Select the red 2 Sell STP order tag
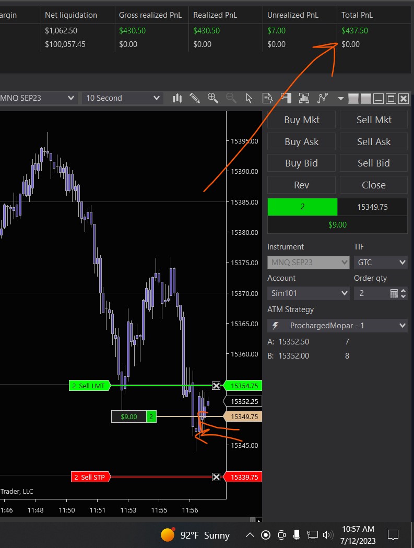 pos(91,477)
